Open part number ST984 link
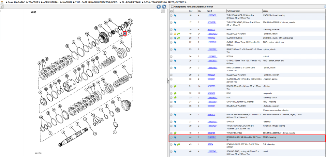The height and width of the screenshot is (157, 326). coord(210,144)
